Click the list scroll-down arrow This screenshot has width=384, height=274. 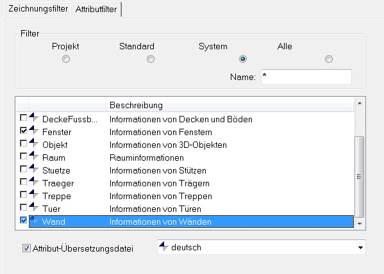[x=360, y=223]
